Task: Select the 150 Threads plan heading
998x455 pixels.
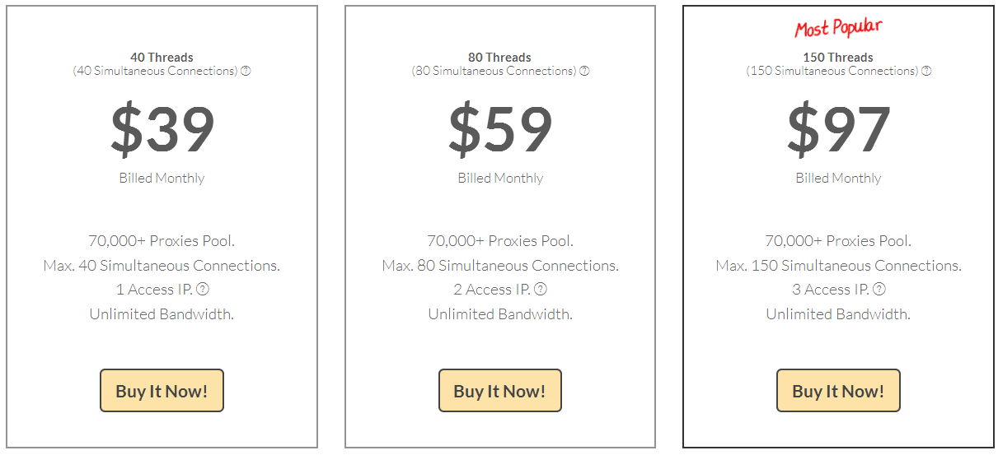Action: (838, 58)
